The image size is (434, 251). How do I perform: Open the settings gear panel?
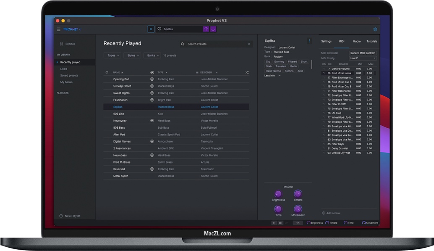(375, 29)
